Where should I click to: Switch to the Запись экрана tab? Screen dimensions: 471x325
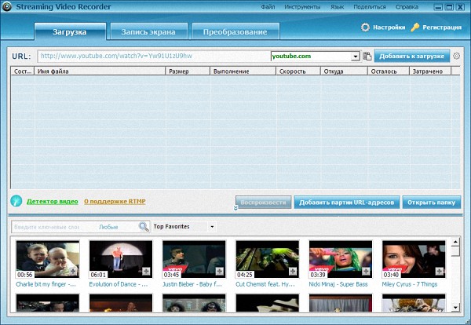point(148,31)
